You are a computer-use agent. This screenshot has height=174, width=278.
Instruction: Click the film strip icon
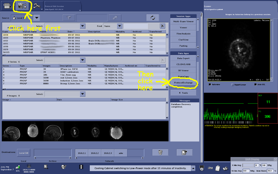pyautogui.click(x=81, y=167)
